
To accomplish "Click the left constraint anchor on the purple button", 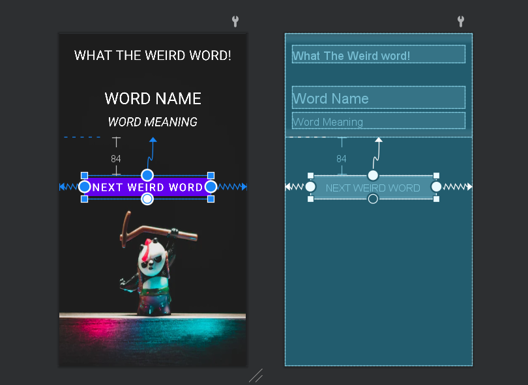I will tap(85, 186).
